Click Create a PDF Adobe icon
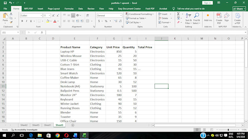This screenshot has width=248, height=139. pos(237,19)
